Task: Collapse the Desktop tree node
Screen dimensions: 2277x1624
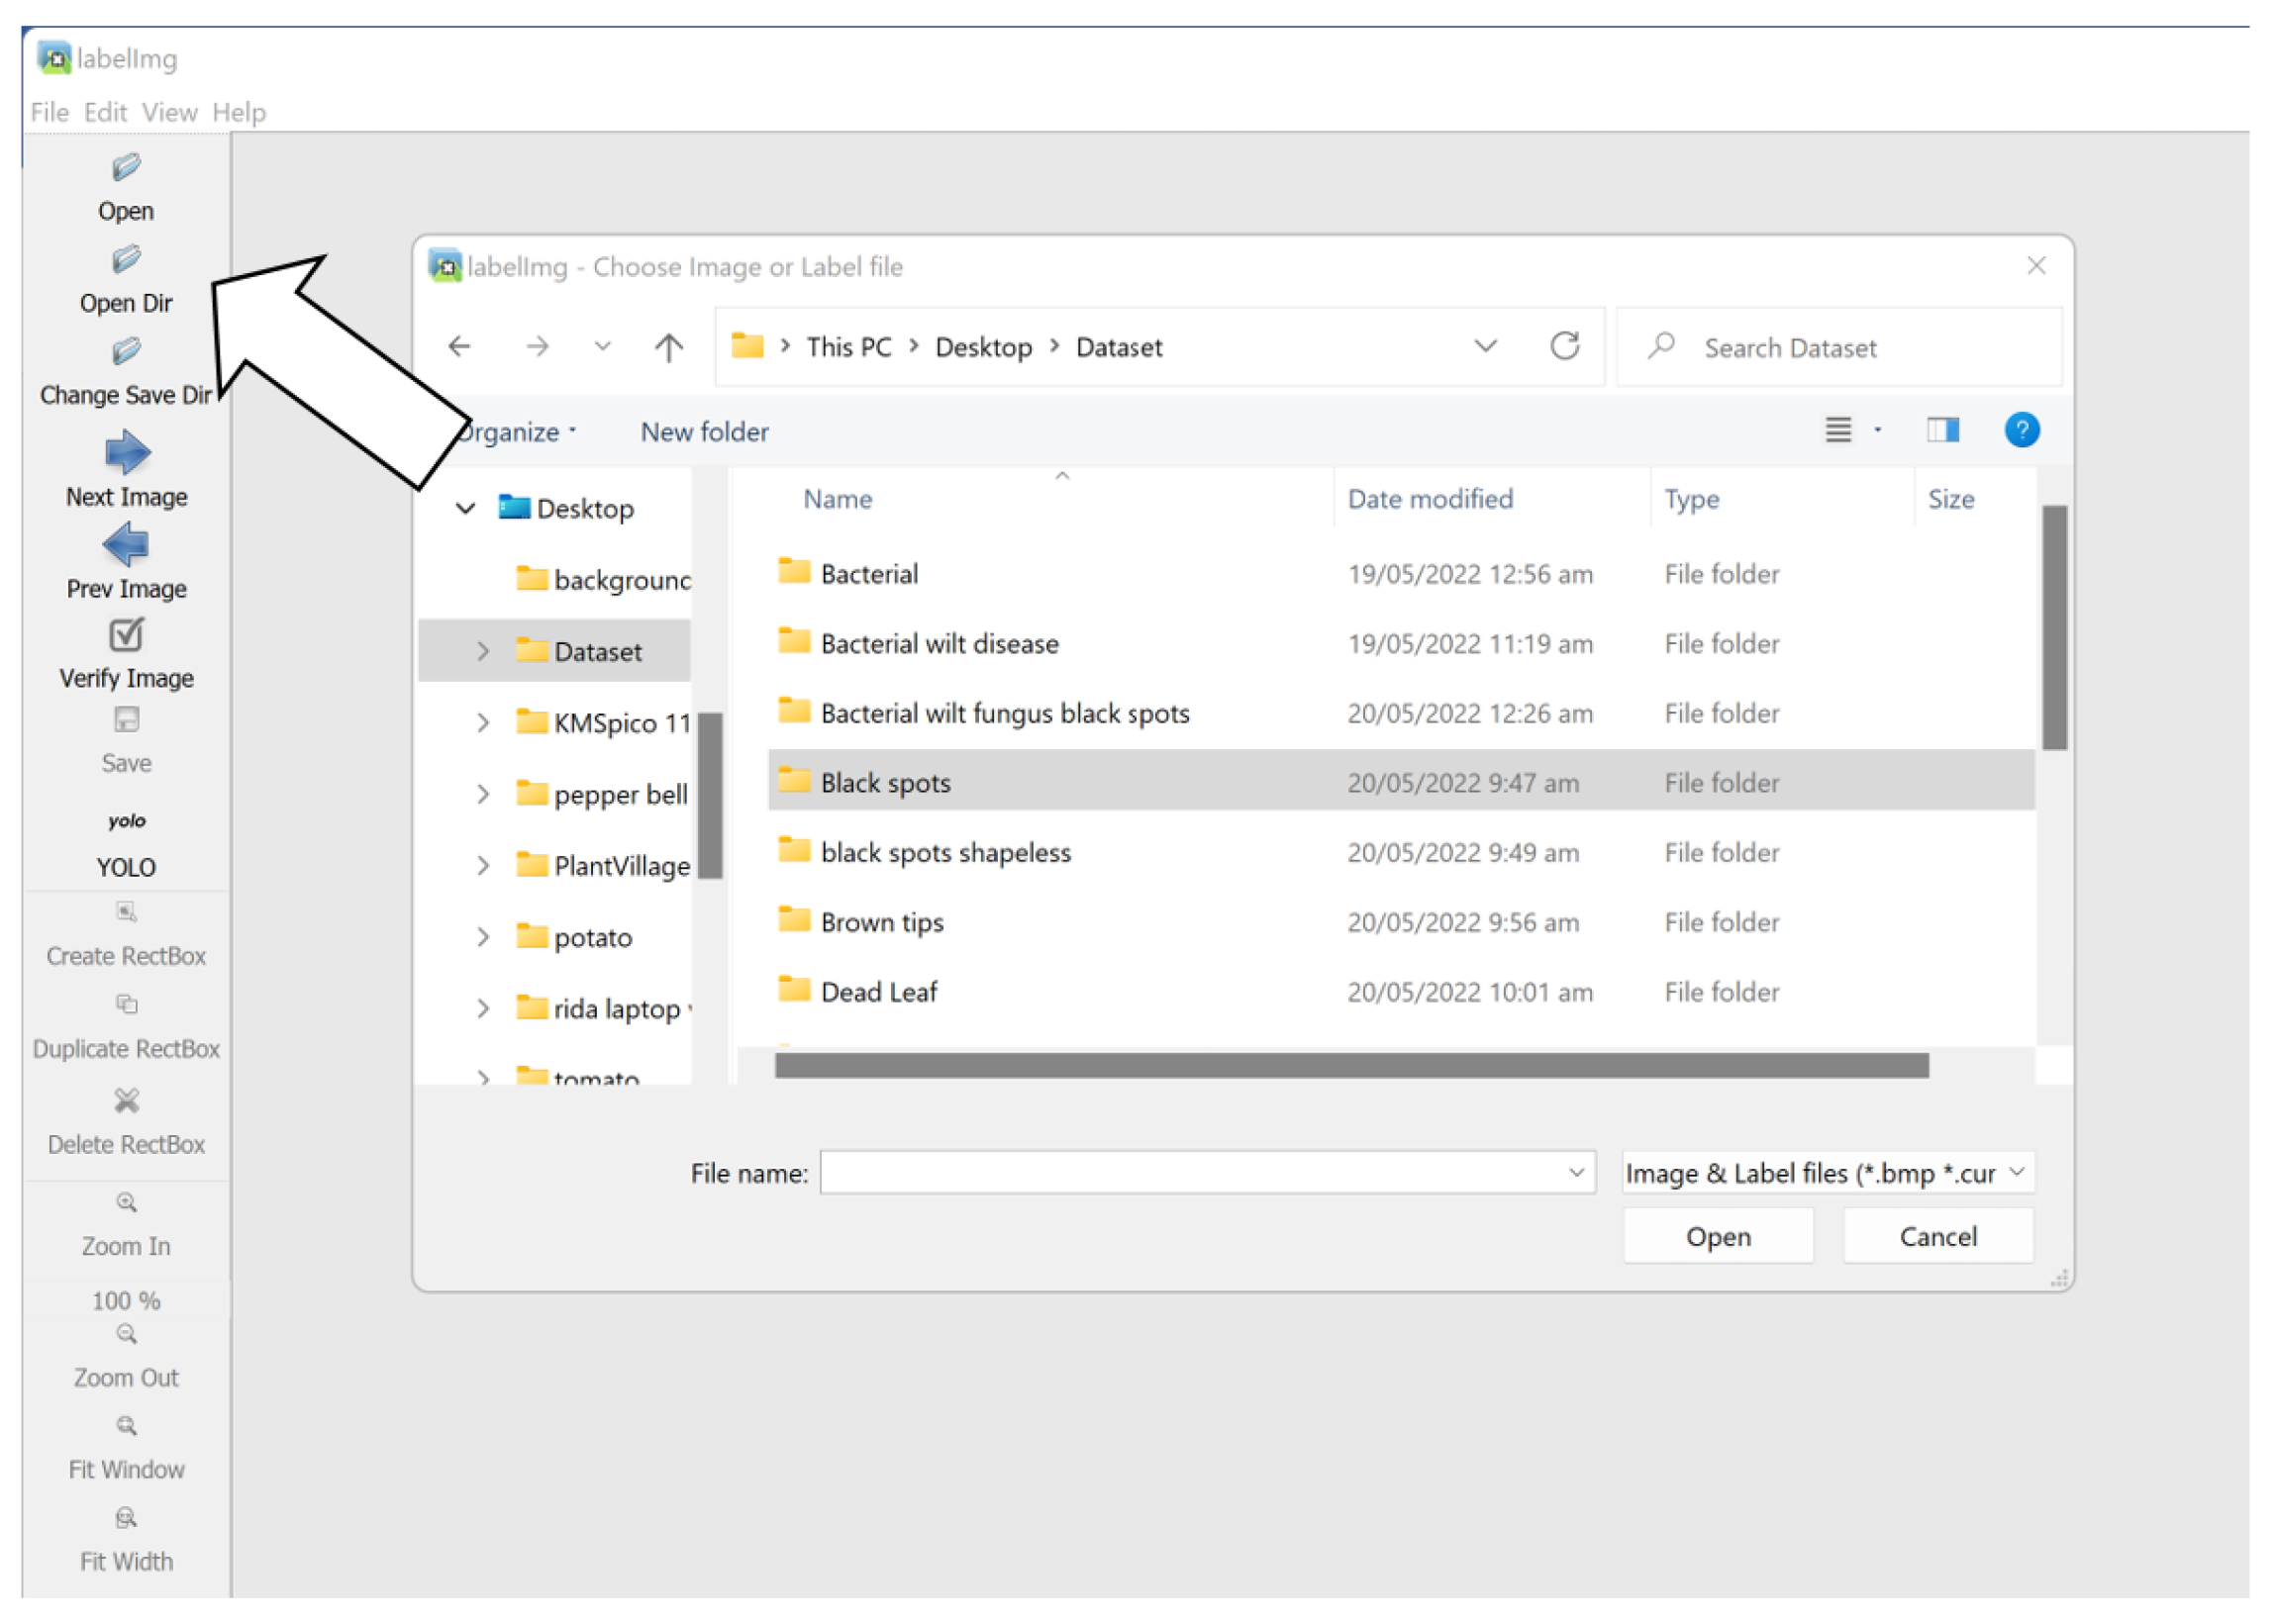Action: point(465,509)
